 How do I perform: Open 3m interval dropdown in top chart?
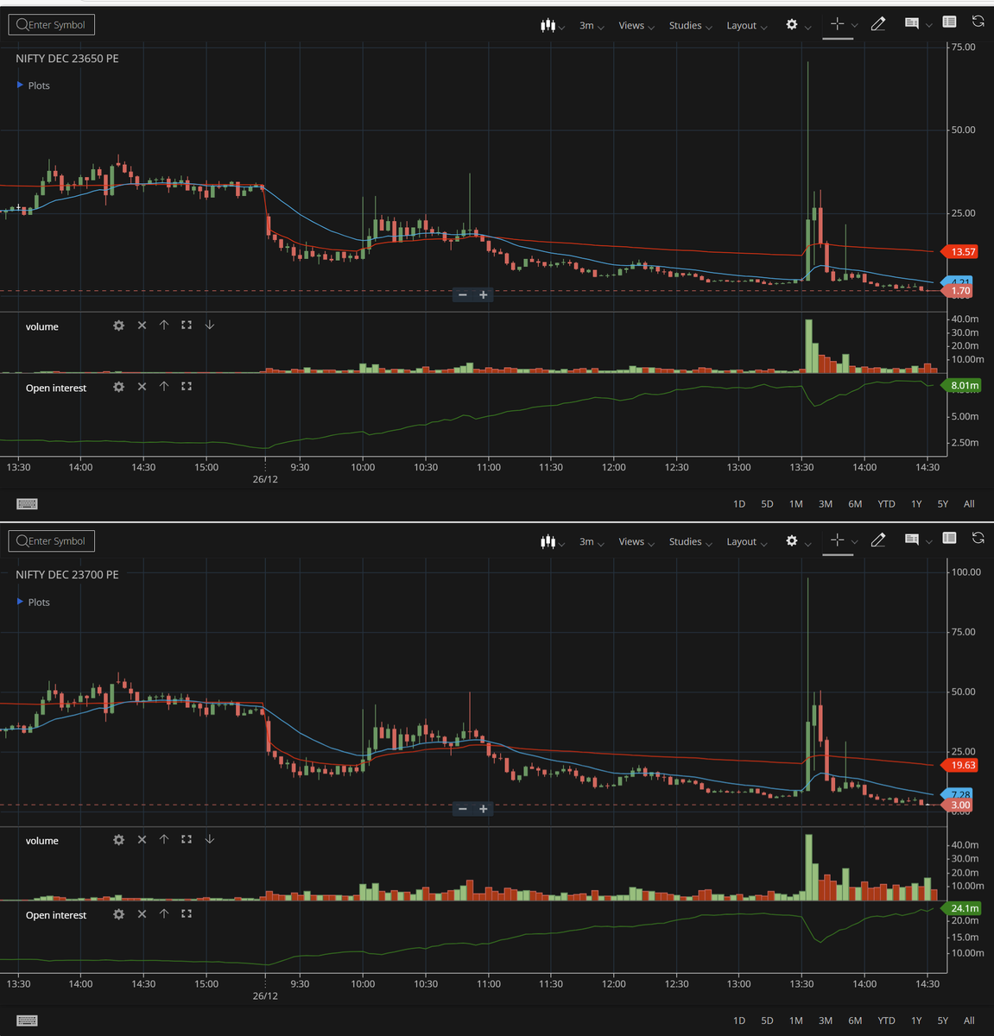(592, 26)
